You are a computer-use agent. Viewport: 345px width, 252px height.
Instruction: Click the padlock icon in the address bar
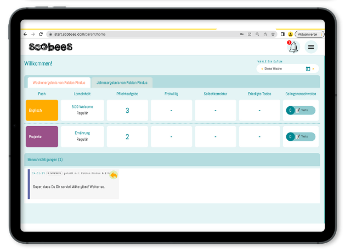coord(50,35)
